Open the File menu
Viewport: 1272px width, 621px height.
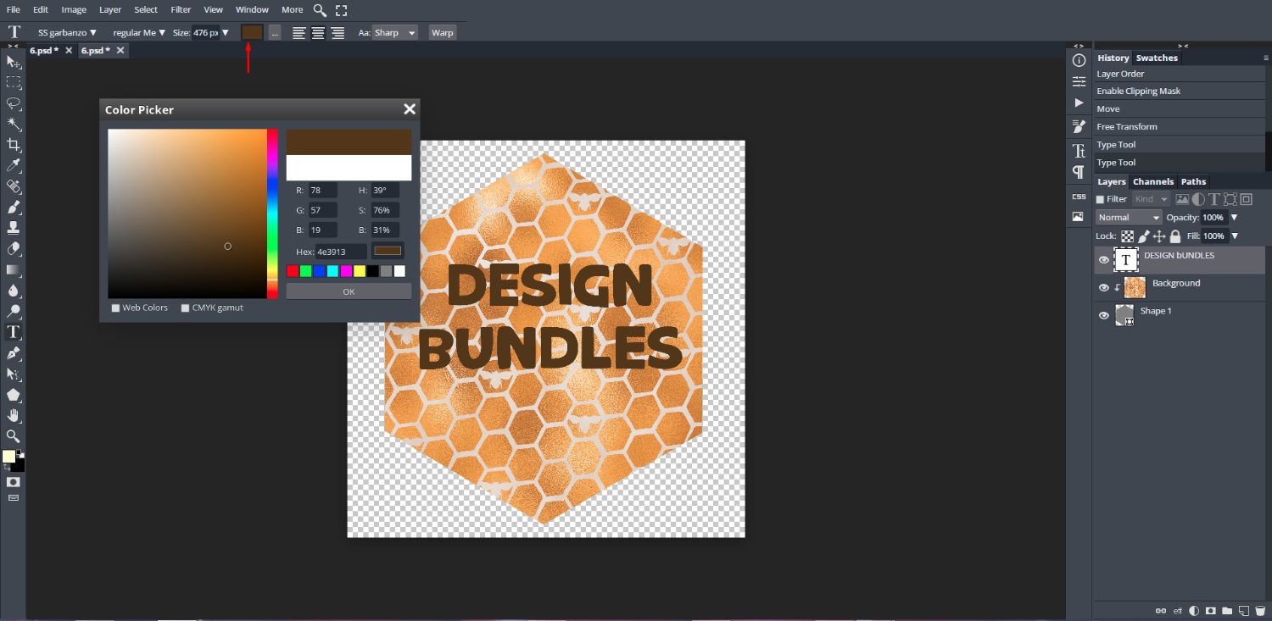[x=14, y=10]
